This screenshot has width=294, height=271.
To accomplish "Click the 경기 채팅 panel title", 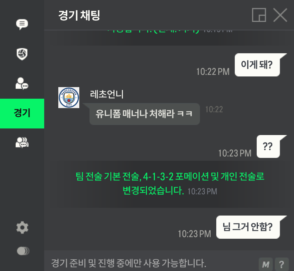I will click(x=79, y=15).
